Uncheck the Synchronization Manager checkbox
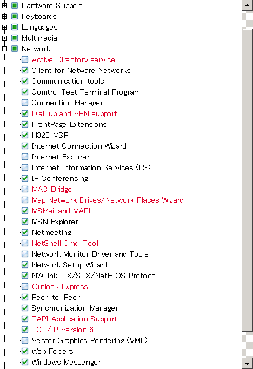 25,308
